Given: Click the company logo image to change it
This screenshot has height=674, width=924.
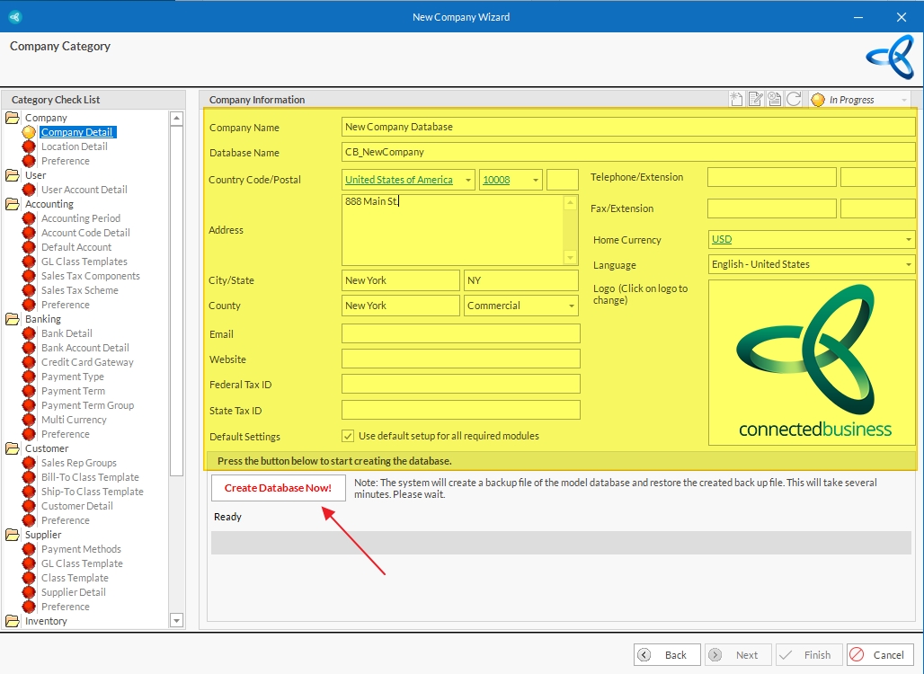Looking at the screenshot, I should click(x=813, y=362).
